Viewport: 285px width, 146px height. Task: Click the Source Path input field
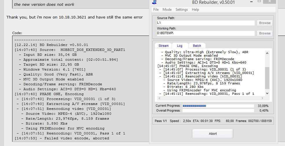(x=206, y=23)
